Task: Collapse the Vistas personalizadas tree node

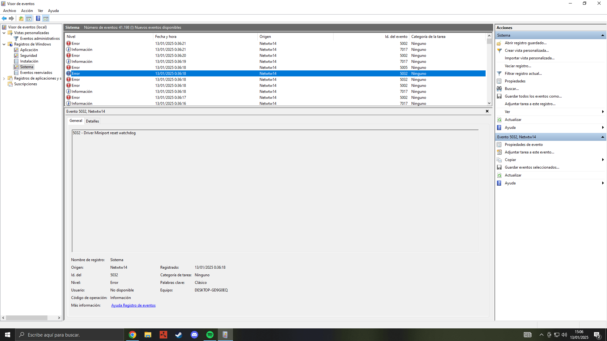Action: [x=4, y=33]
